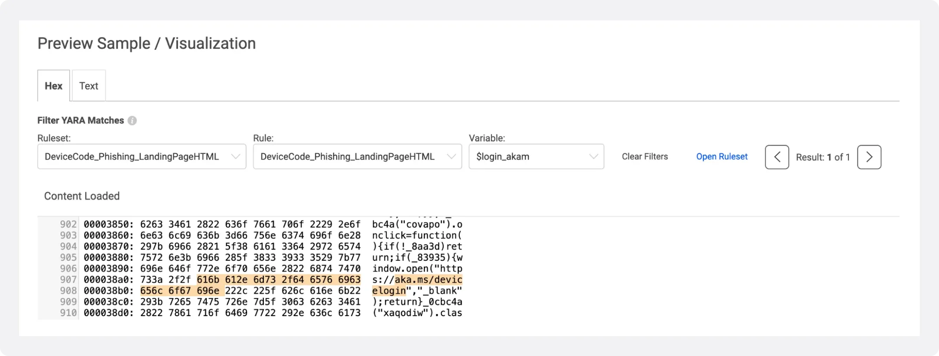The width and height of the screenshot is (939, 356).
Task: Click the 'Result: 1 of 1' counter
Action: (x=823, y=157)
